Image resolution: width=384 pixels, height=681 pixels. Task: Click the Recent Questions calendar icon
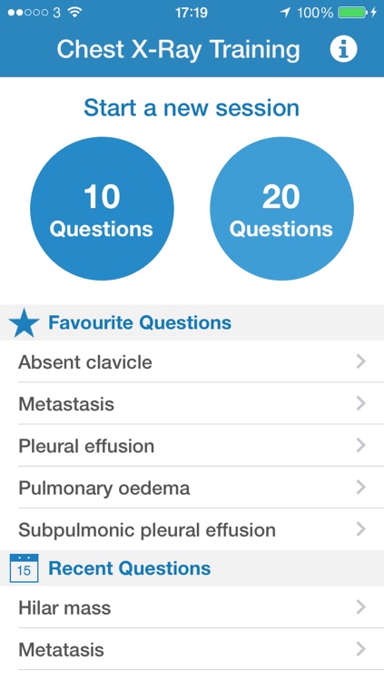point(24,568)
